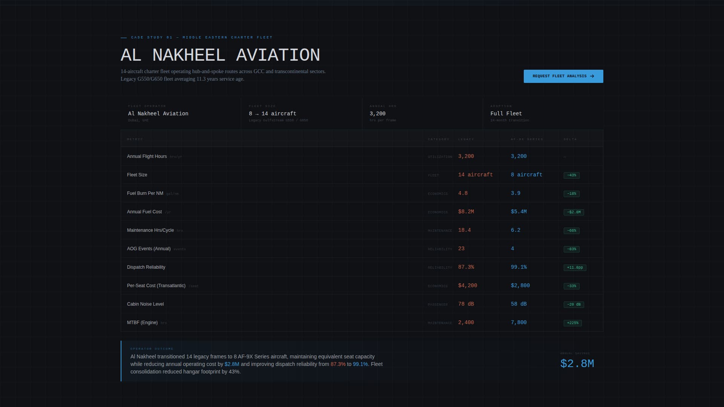Toggle the −18% badge on Fuel Burn row
The height and width of the screenshot is (407, 724).
point(572,193)
